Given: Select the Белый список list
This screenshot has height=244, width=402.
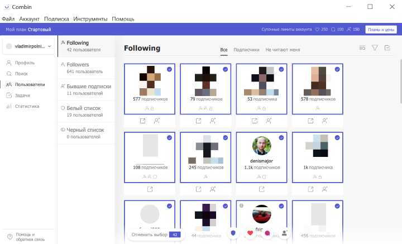Looking at the screenshot, I should [x=86, y=112].
